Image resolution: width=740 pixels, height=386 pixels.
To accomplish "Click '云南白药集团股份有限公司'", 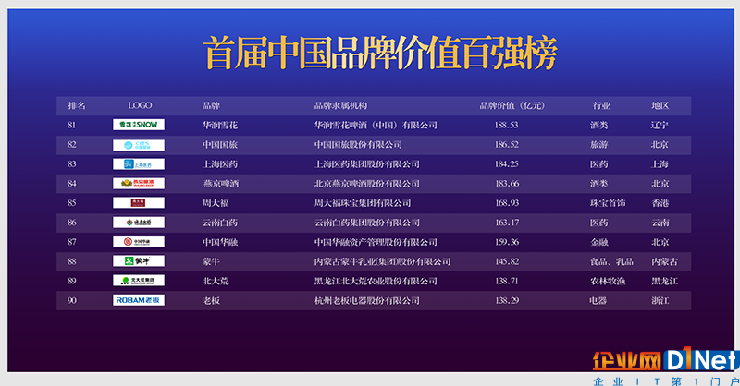I will coord(367,223).
